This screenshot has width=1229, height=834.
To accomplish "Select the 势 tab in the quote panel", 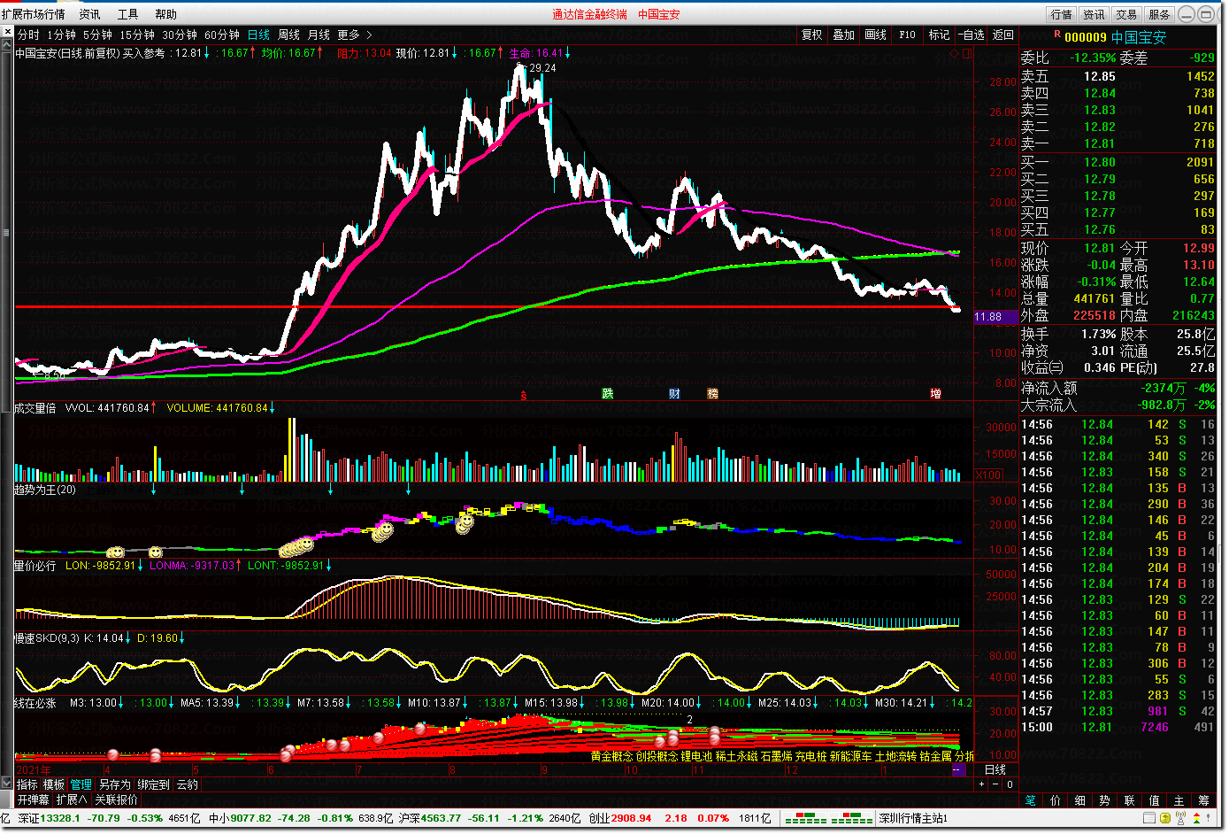I will [1105, 800].
